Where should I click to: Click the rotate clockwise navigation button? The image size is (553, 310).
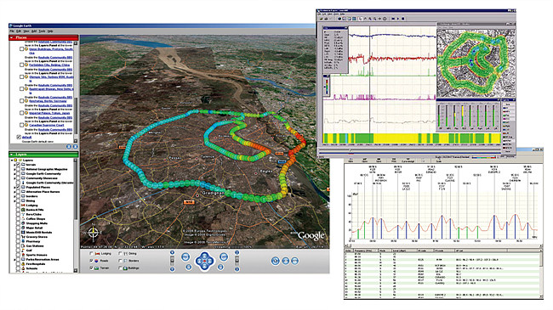point(224,256)
